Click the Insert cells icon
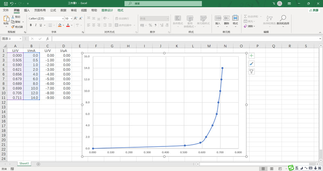 [218, 18]
